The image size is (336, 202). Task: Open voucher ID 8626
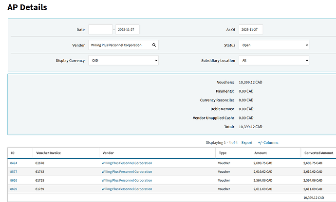coord(14,180)
